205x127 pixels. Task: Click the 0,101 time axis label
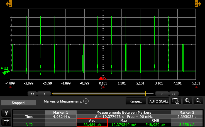(x=103, y=83)
